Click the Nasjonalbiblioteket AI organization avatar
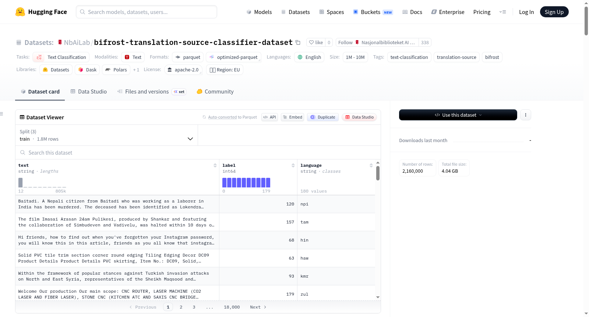The width and height of the screenshot is (589, 317). [x=357, y=42]
